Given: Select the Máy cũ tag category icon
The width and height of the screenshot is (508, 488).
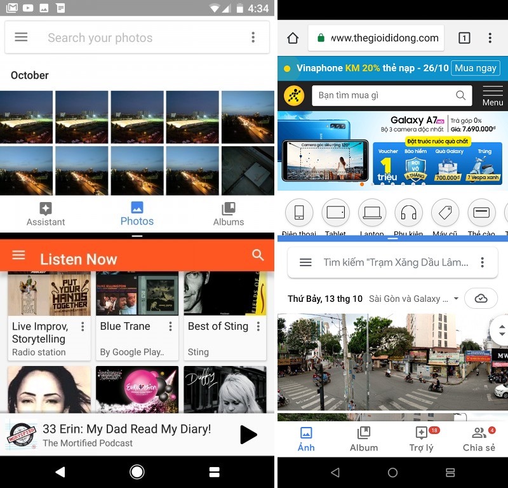Looking at the screenshot, I should (445, 213).
